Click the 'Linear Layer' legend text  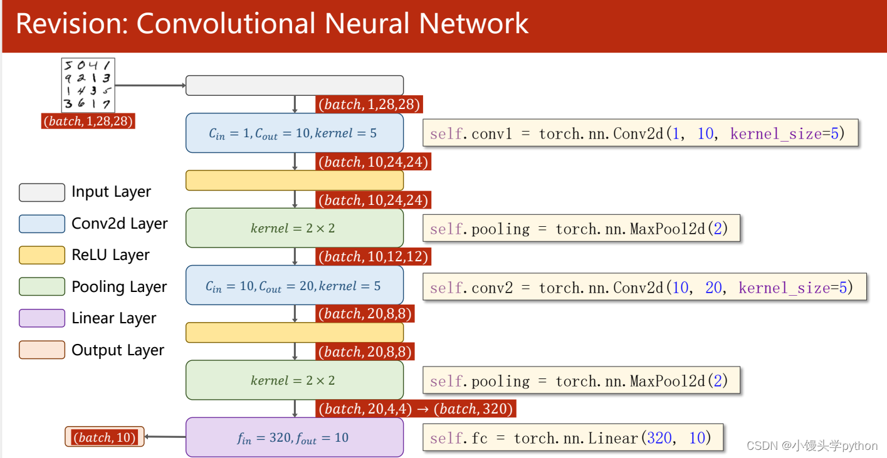point(114,318)
